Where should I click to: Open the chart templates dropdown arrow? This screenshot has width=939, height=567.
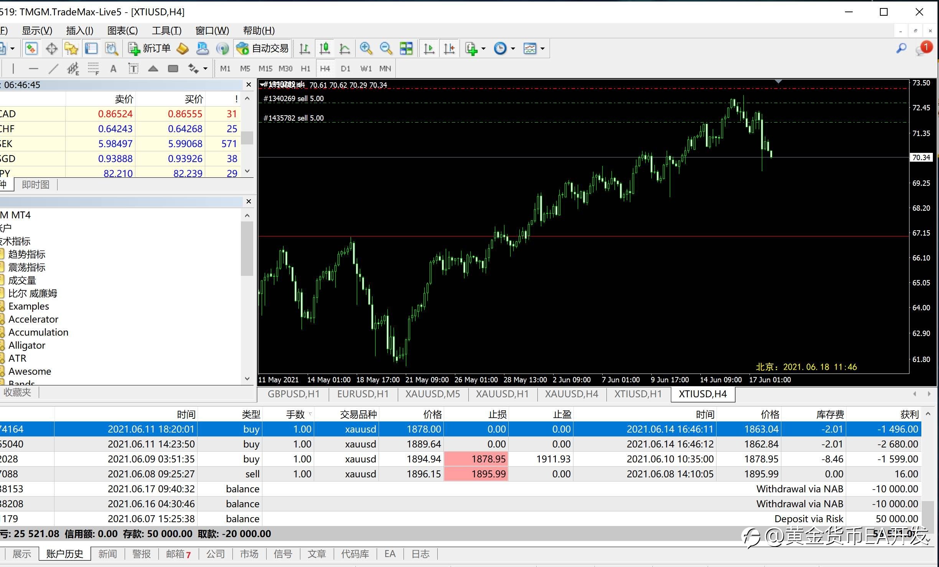[542, 49]
